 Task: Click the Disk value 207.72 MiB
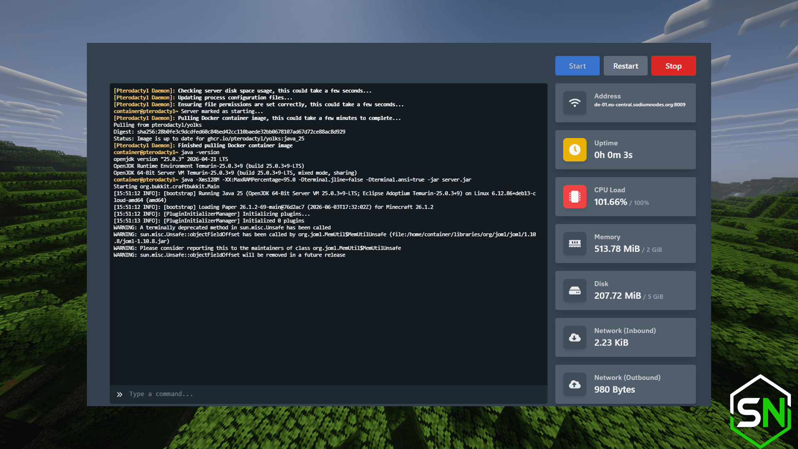(x=617, y=296)
